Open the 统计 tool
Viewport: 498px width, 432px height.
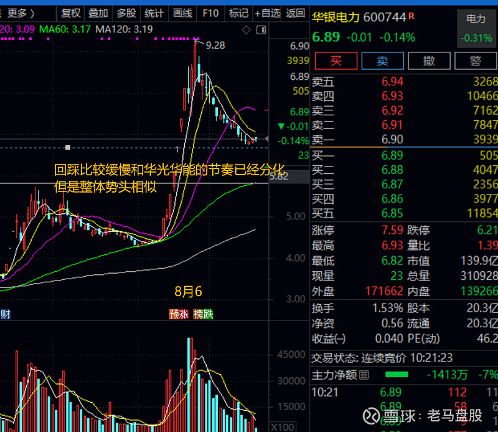click(x=154, y=13)
